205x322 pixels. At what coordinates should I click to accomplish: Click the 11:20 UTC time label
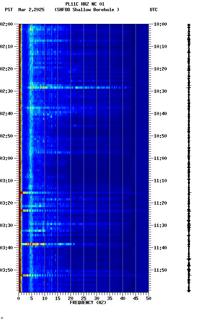(x=160, y=203)
